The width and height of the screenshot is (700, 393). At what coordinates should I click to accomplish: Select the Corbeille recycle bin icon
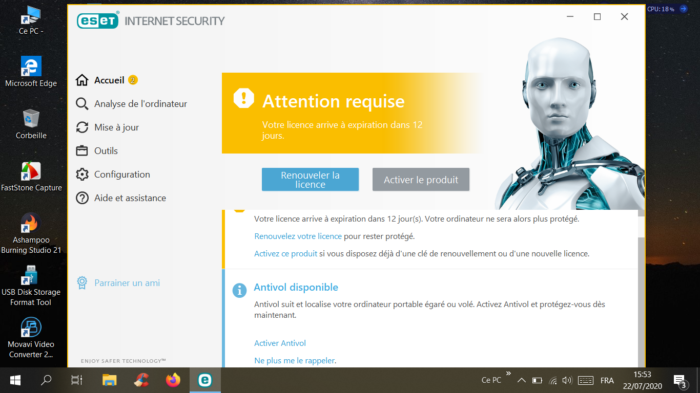pyautogui.click(x=31, y=124)
